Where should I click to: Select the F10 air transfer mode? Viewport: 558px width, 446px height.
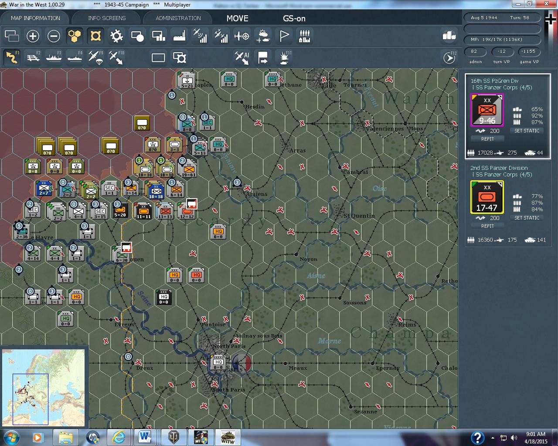pos(116,57)
